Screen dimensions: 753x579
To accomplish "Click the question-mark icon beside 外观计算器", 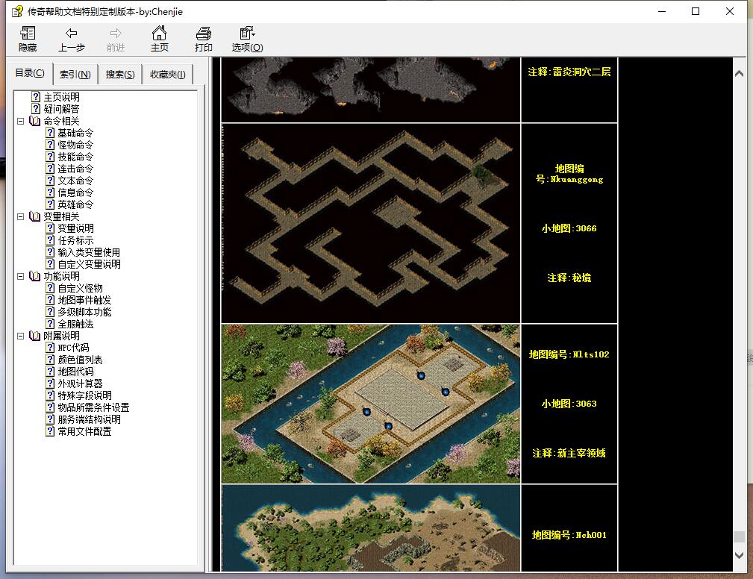I will tap(51, 384).
